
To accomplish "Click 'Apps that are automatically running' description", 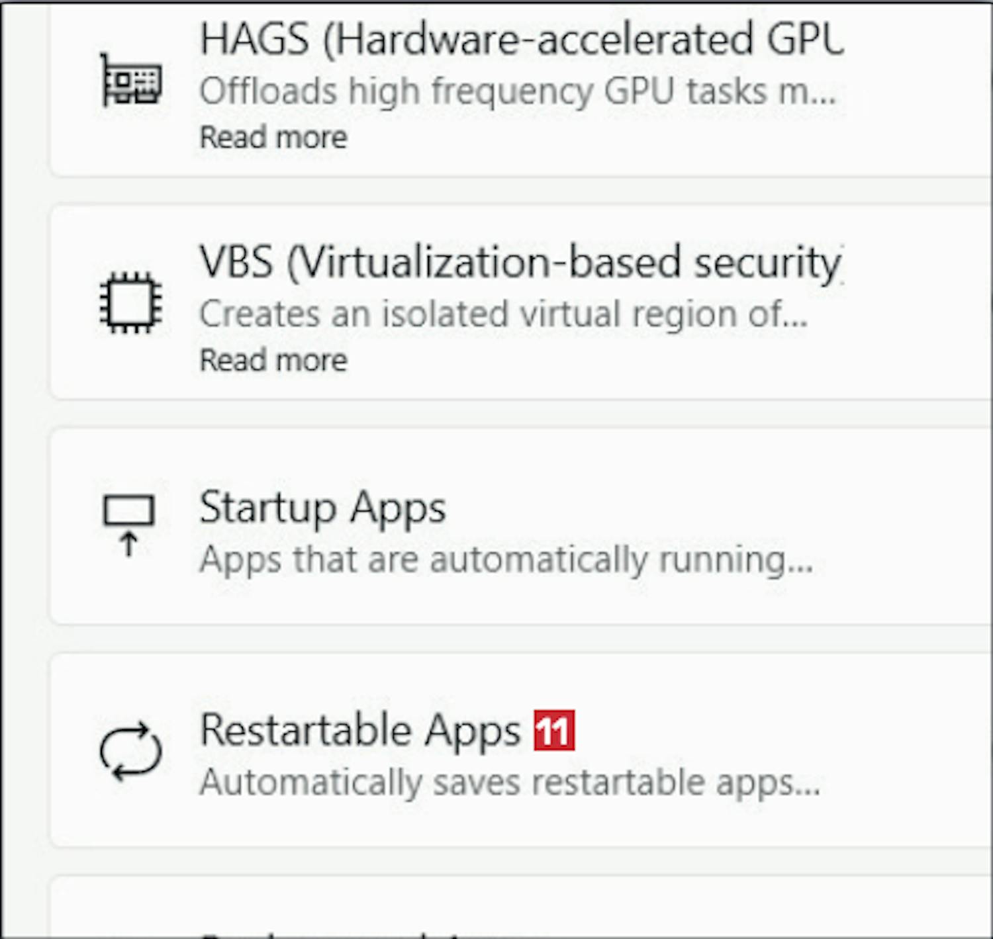I will (x=506, y=560).
